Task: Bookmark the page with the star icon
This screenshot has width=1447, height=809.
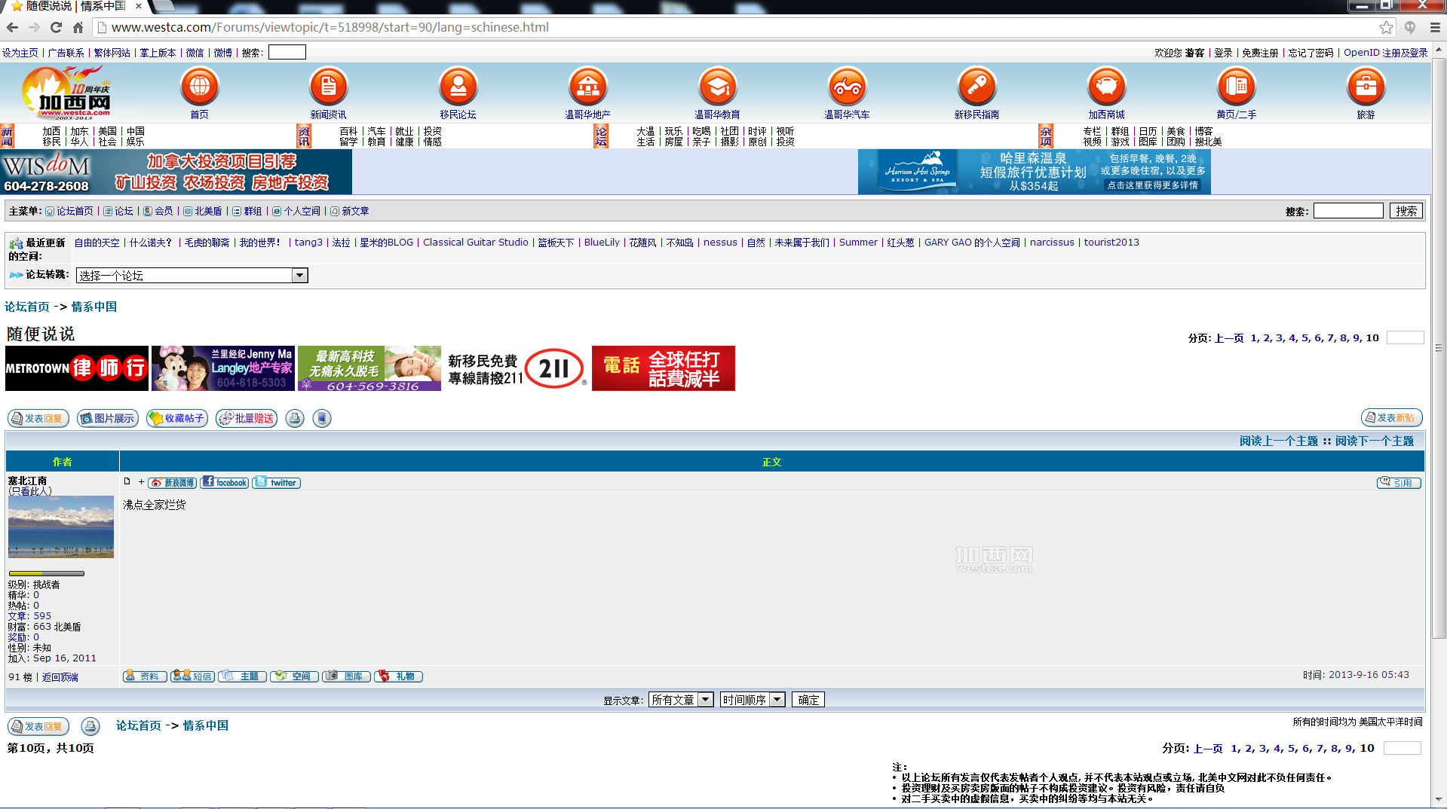Action: (x=1386, y=27)
